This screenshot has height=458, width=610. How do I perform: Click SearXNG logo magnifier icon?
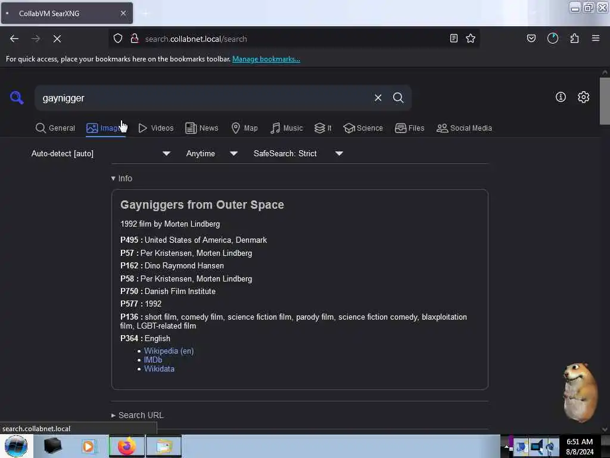coord(17,97)
